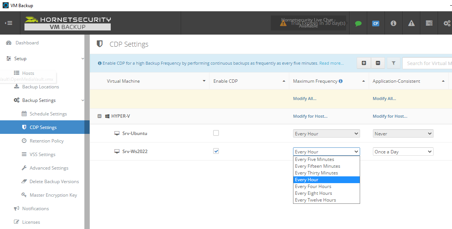Collapse the sidebar with the hamburger icon
The width and height of the screenshot is (452, 229).
tap(8, 23)
